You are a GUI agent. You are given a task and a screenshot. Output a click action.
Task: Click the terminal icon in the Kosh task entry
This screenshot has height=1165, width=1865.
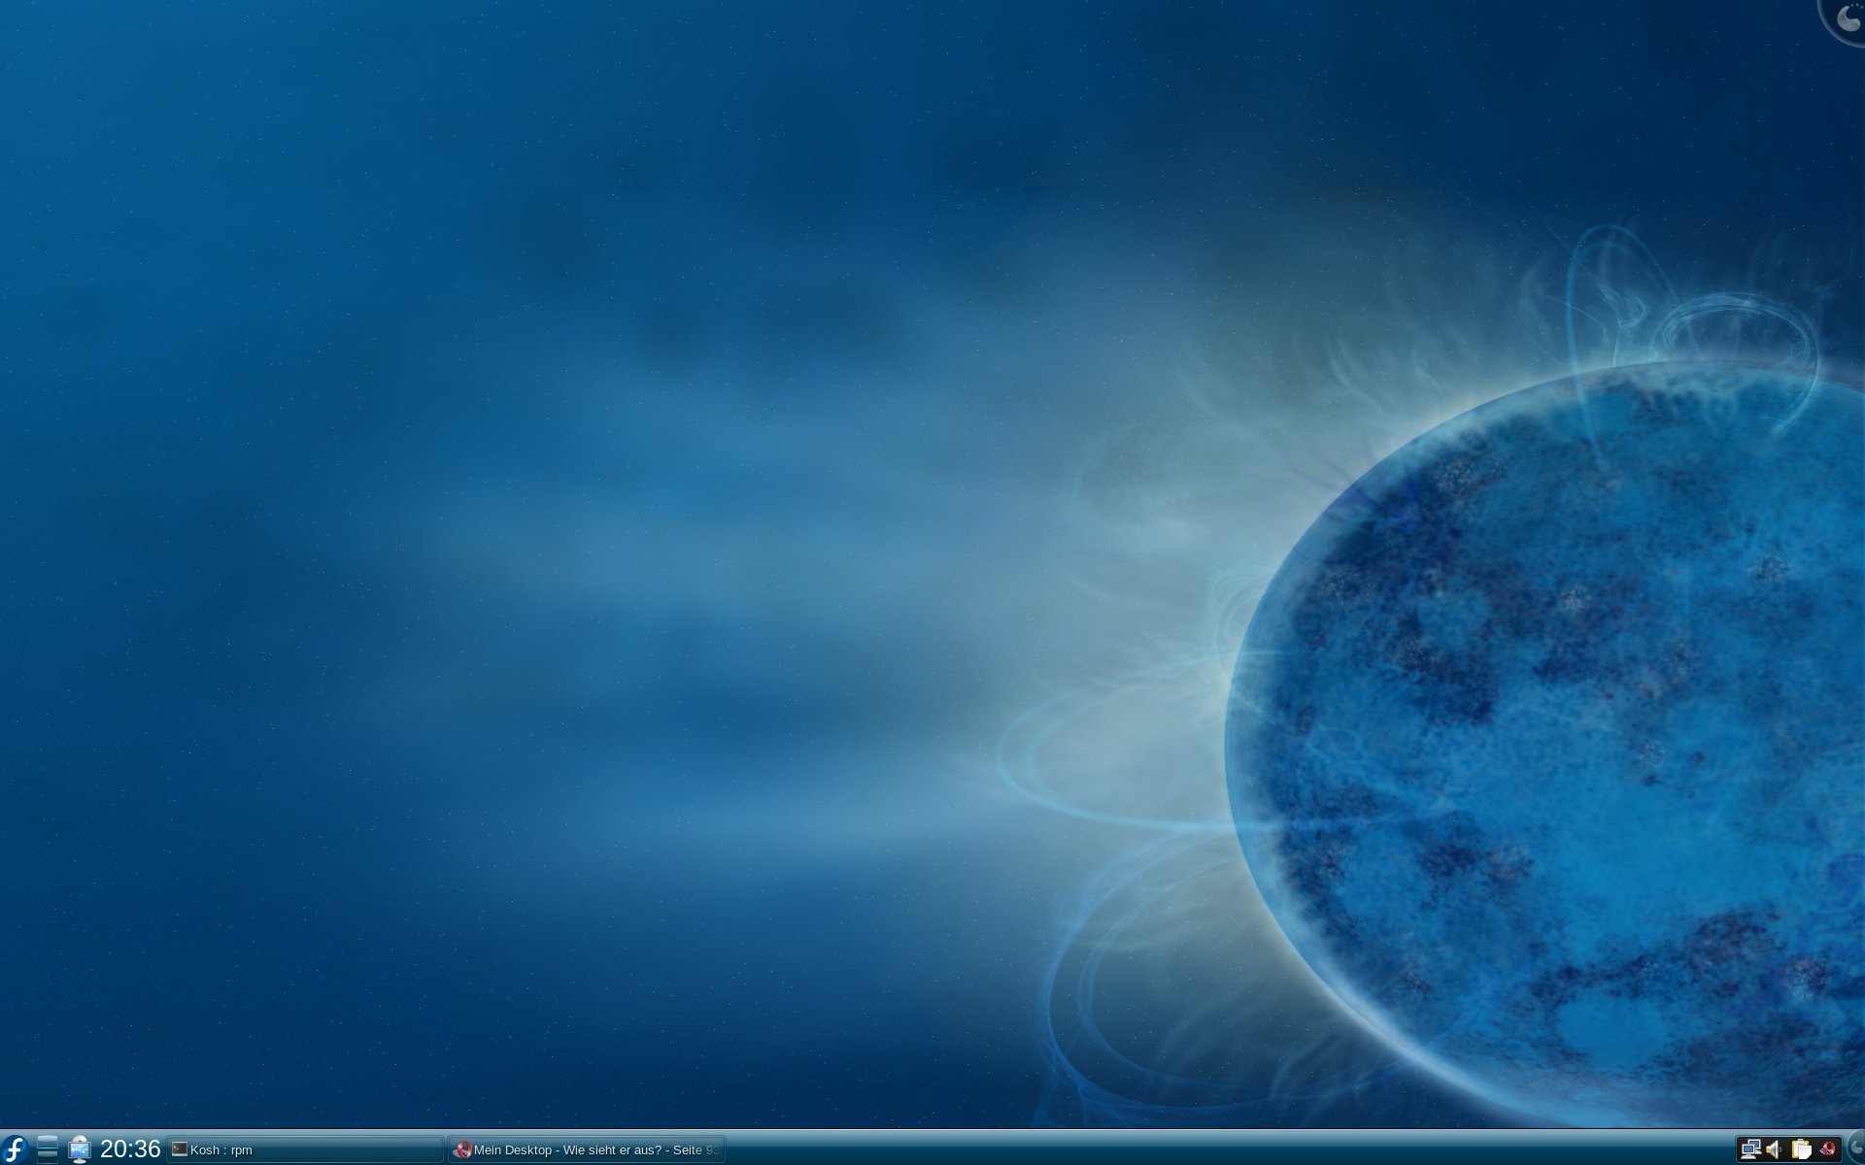click(x=179, y=1149)
